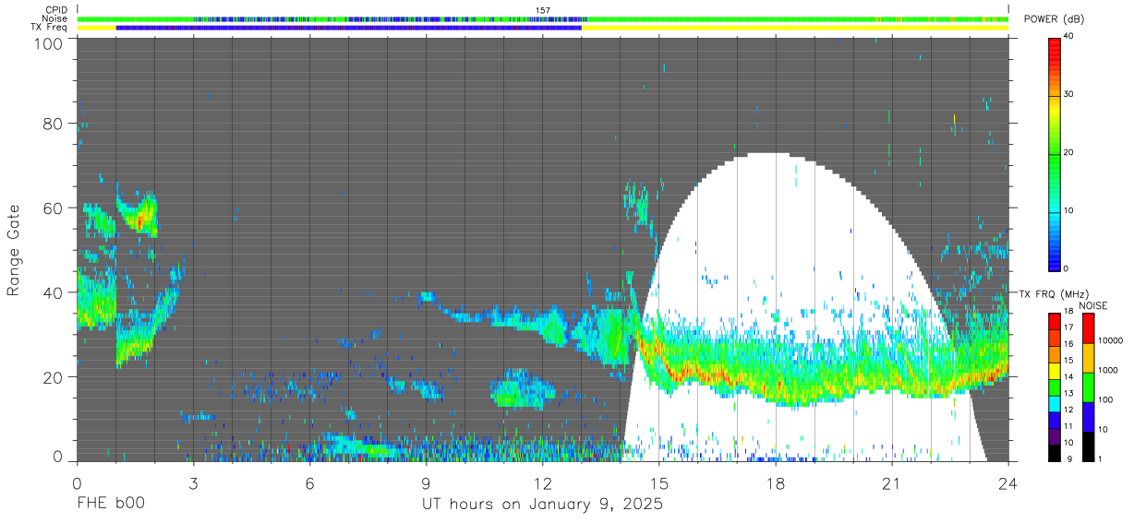This screenshot has width=1134, height=523.
Task: Click the CPID value '157'
Action: click(543, 10)
